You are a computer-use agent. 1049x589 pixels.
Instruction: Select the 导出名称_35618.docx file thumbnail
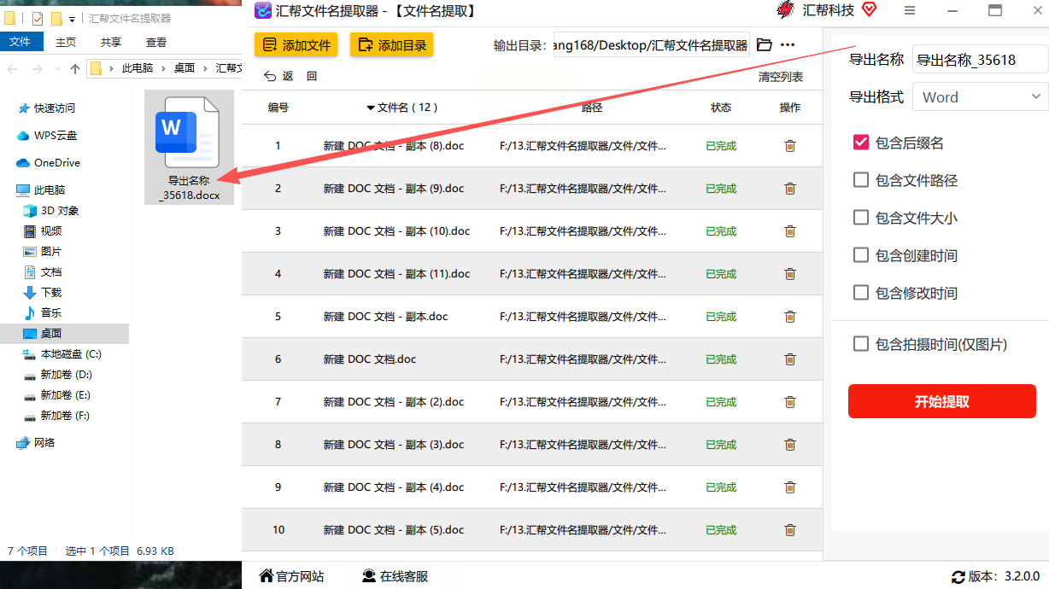click(189, 148)
